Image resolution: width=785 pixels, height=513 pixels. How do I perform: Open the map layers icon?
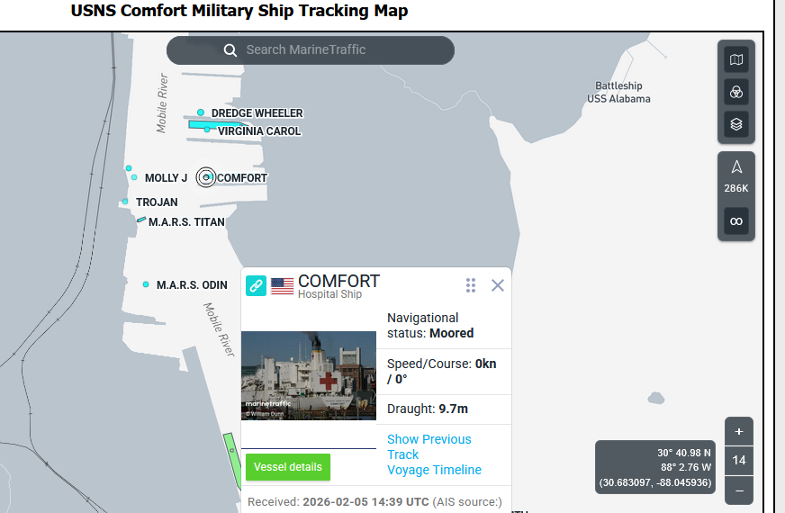736,124
